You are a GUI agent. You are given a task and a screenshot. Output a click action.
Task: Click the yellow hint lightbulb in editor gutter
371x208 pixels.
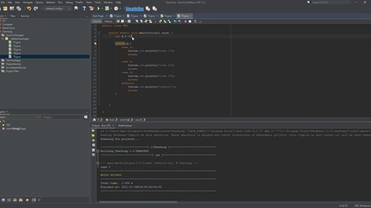95,44
